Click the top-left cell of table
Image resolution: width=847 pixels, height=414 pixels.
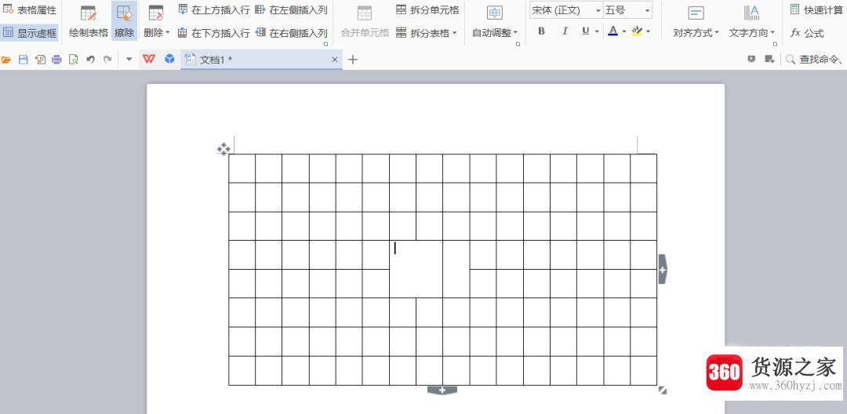pyautogui.click(x=242, y=169)
